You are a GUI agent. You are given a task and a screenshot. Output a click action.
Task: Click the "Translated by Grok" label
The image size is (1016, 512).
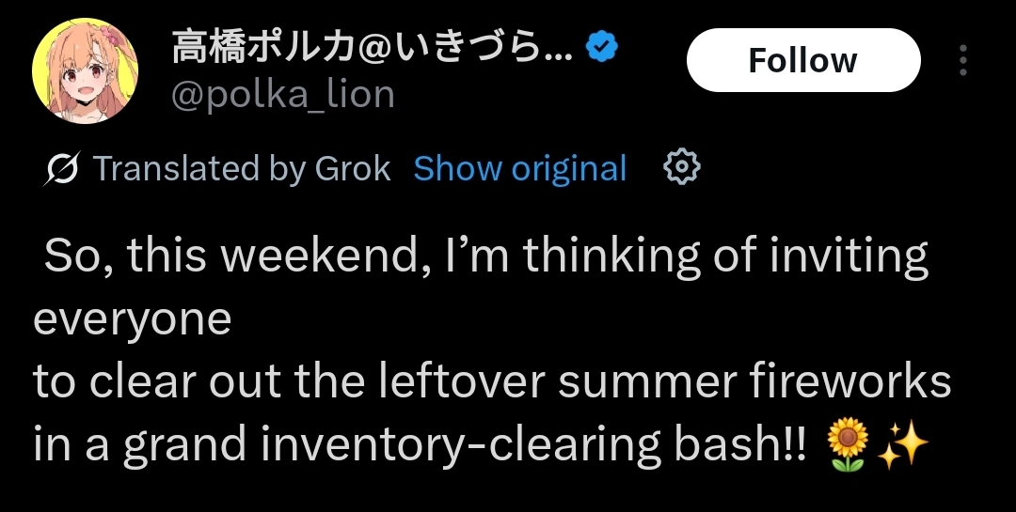(x=242, y=169)
